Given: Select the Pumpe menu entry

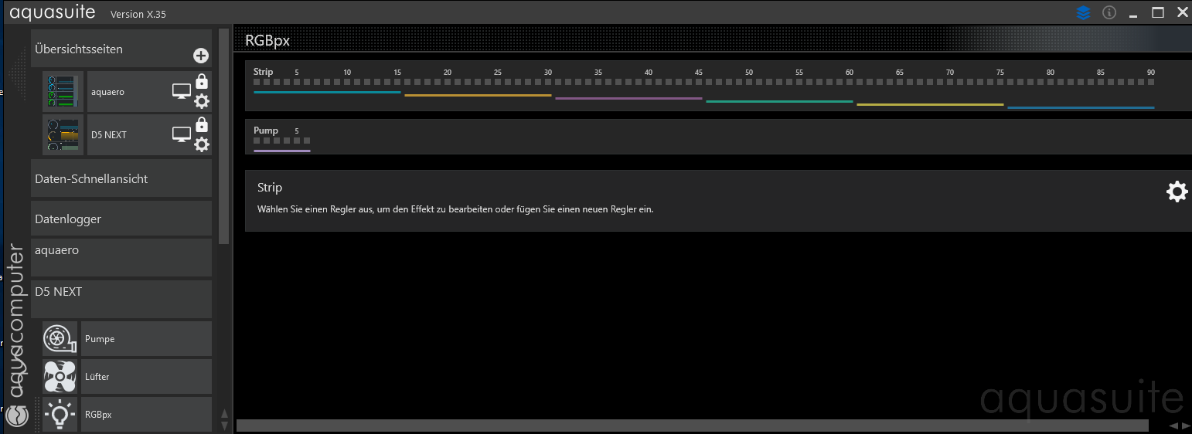Looking at the screenshot, I should (146, 339).
